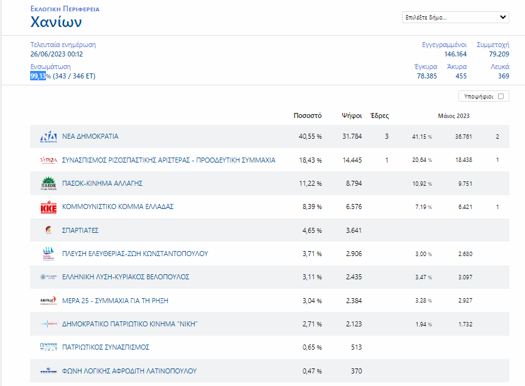This screenshot has width=525, height=386.
Task: Click ΣΥΡΙΖΑ's May vote count 18.438
Action: (463, 160)
